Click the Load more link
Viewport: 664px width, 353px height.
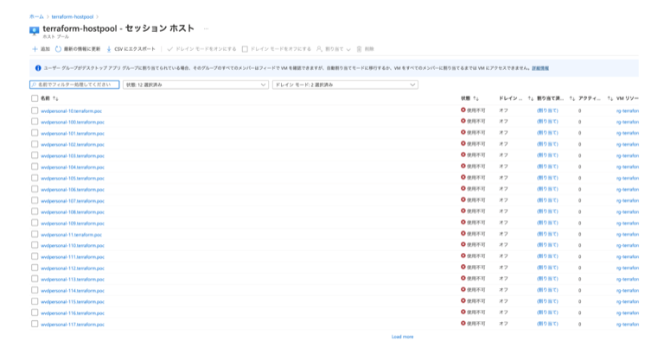[x=402, y=337]
